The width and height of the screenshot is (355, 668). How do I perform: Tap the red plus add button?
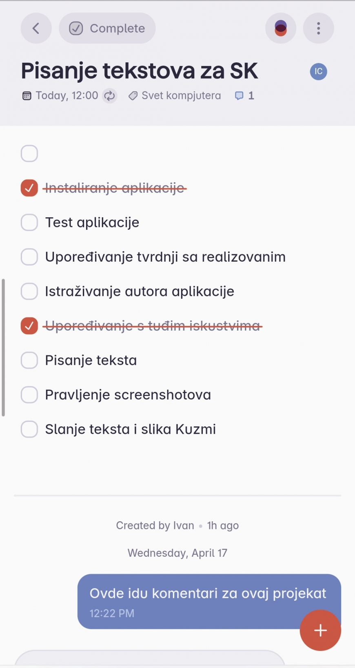tap(320, 630)
